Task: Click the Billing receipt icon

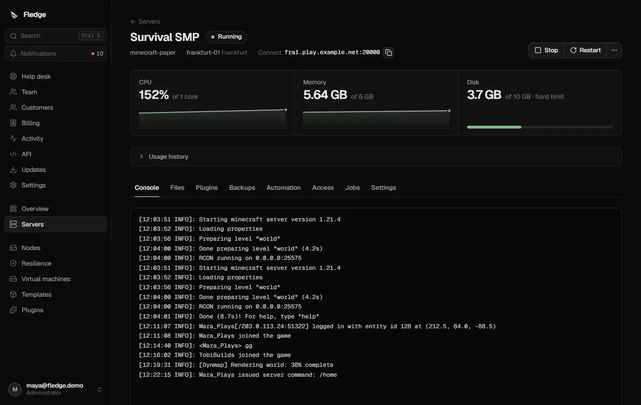Action: [13, 123]
